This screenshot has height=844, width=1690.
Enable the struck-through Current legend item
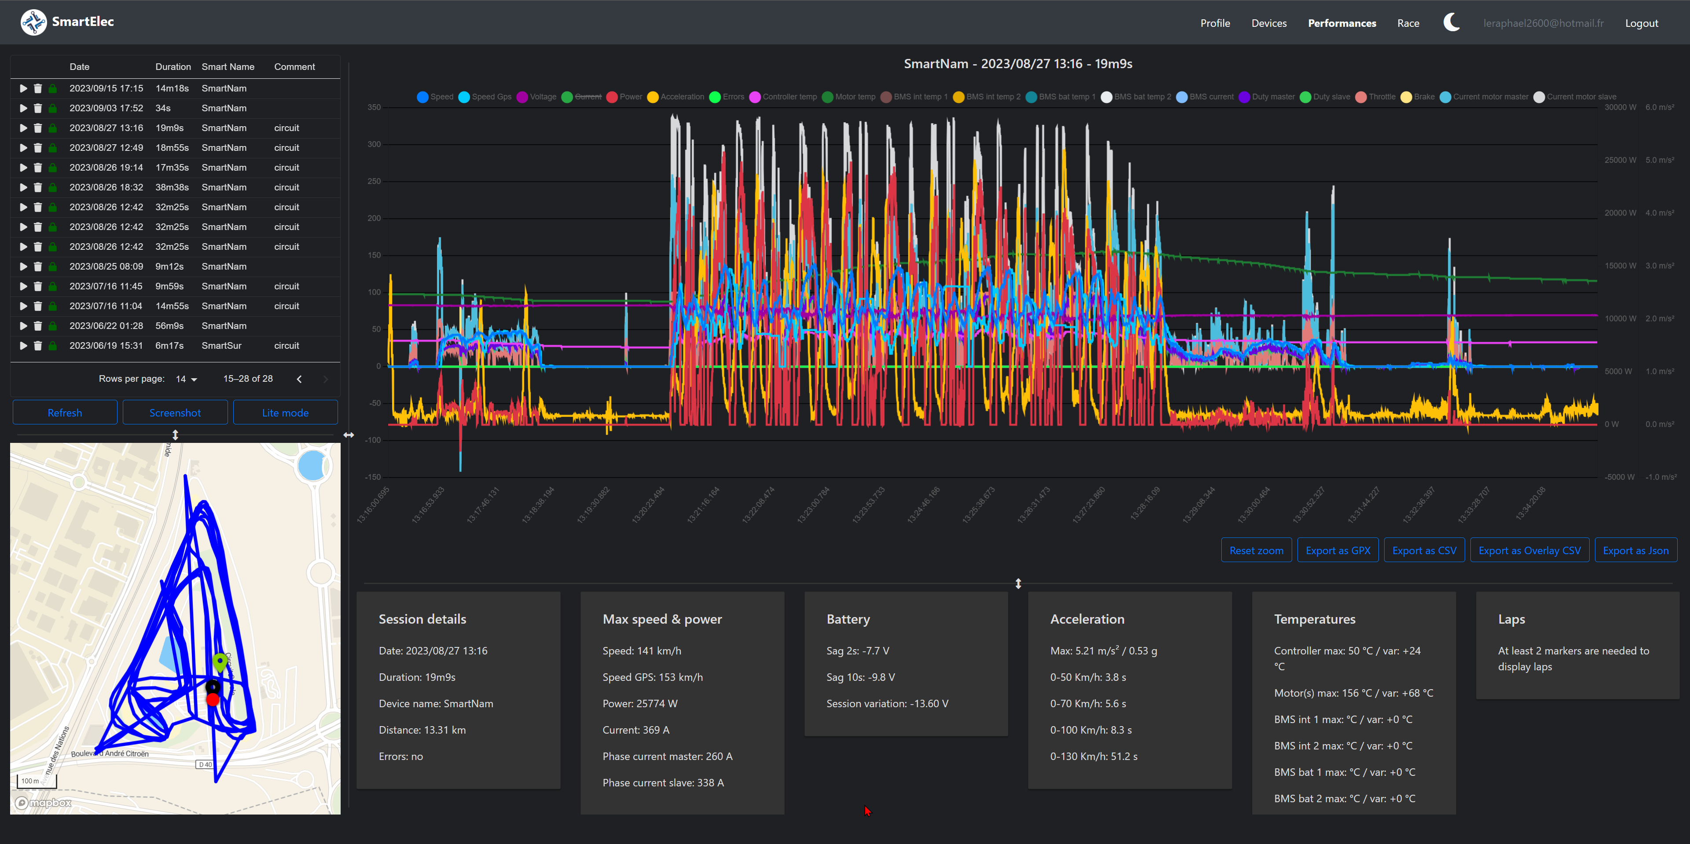pyautogui.click(x=582, y=97)
